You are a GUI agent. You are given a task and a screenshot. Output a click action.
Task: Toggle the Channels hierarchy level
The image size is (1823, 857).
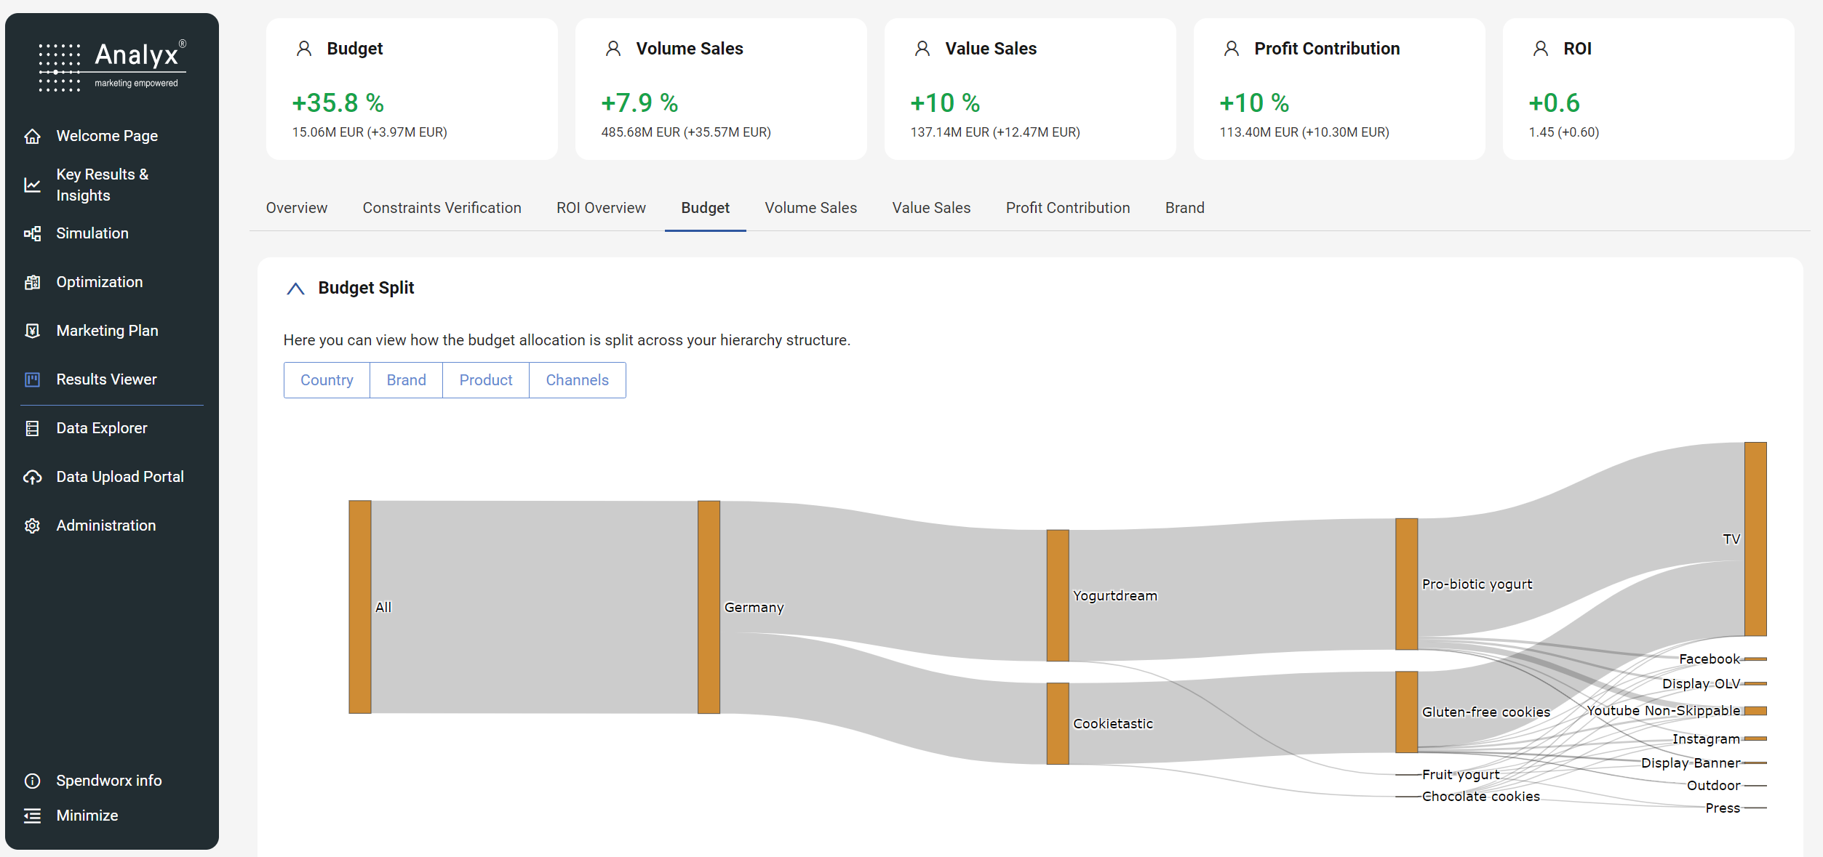click(577, 380)
